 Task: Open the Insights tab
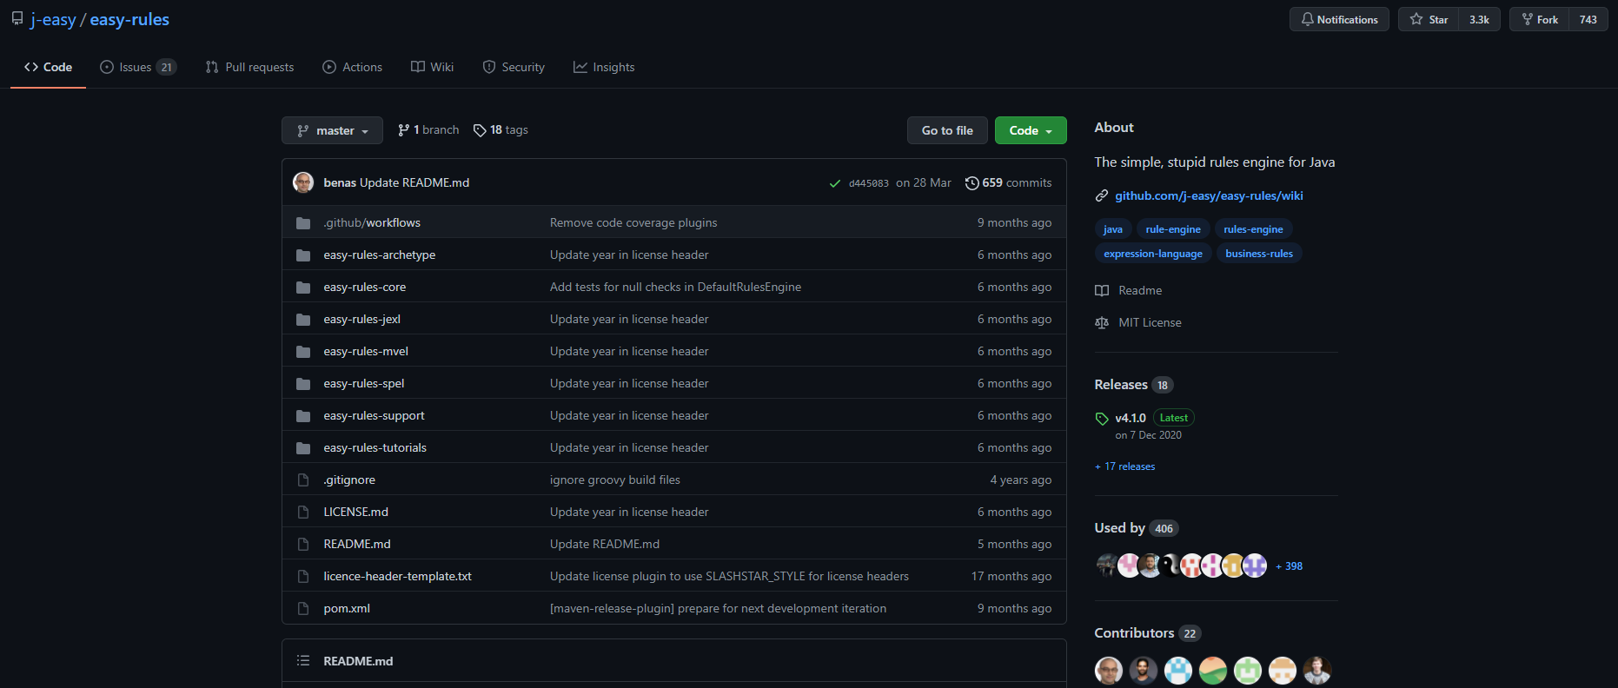(604, 67)
